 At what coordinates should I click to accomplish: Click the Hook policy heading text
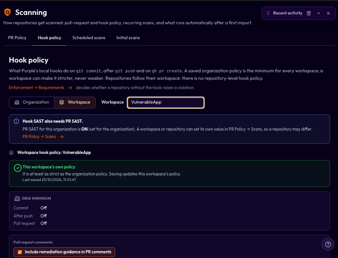(28, 60)
